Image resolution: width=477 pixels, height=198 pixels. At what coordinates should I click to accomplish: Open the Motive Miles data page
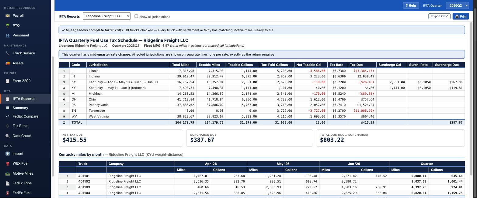coord(25,173)
